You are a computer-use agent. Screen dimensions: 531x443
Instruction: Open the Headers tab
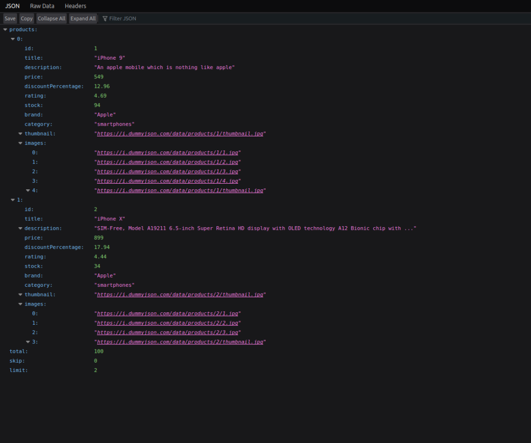(75, 6)
